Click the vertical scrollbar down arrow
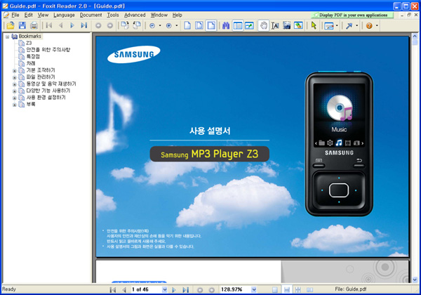 (415, 280)
